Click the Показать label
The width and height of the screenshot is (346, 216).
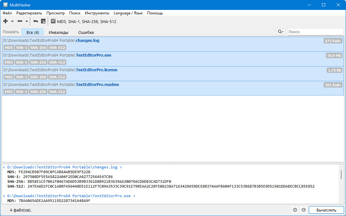[11, 32]
